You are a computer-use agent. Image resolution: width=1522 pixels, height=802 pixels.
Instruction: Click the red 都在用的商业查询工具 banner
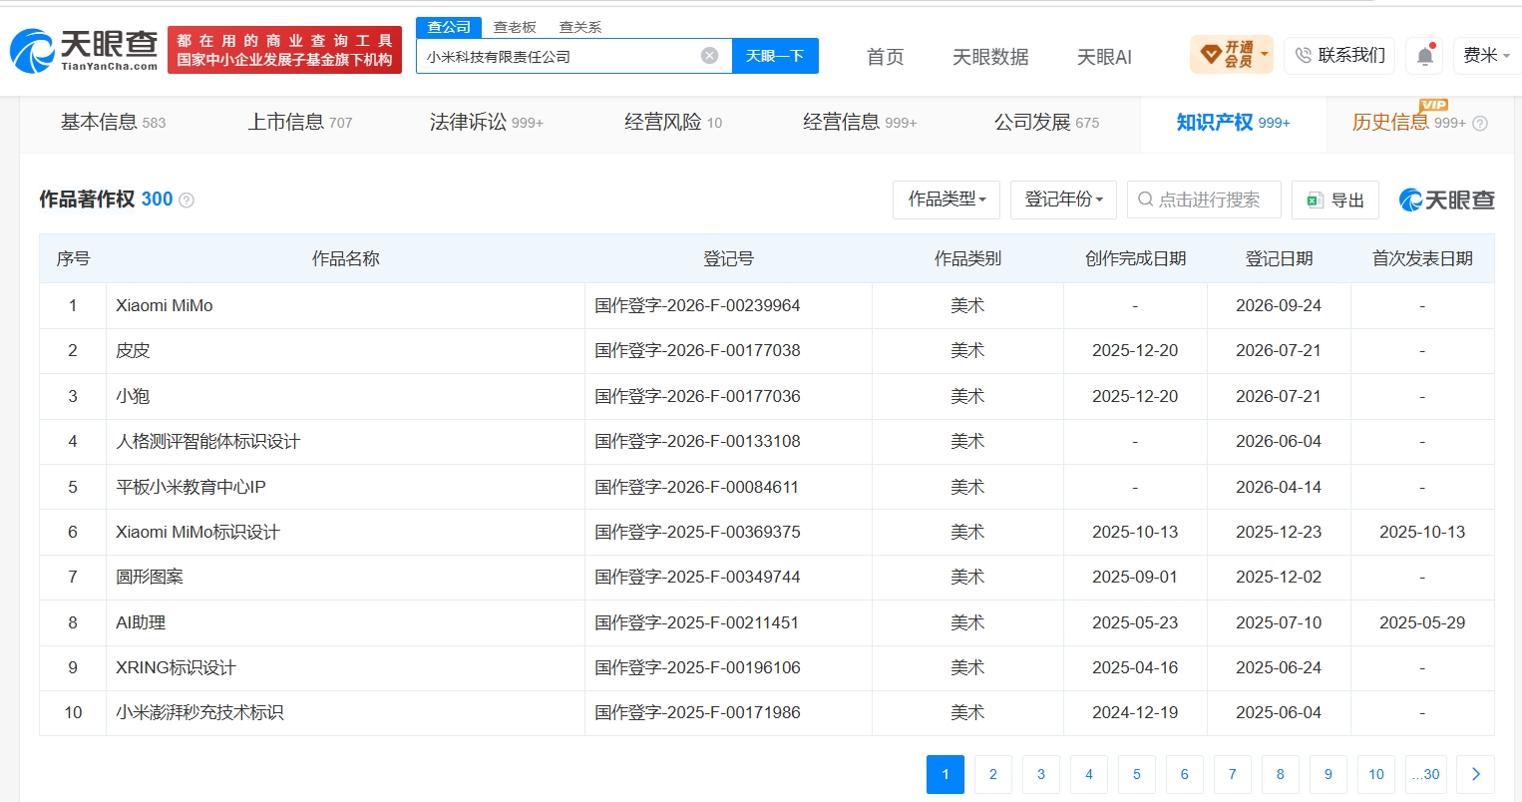[x=284, y=50]
